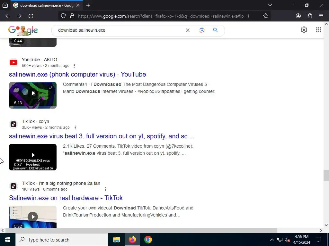Play the 5:32 real hardware video thumbnail

pos(33,217)
